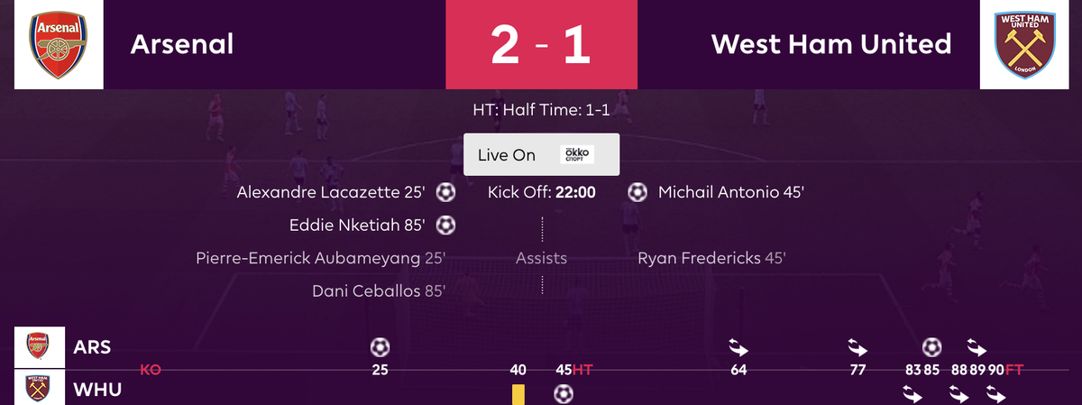Viewport: 1082px width, 405px height.
Task: Click the goal ball icon beside Nketiah 85'
Action: 445,225
